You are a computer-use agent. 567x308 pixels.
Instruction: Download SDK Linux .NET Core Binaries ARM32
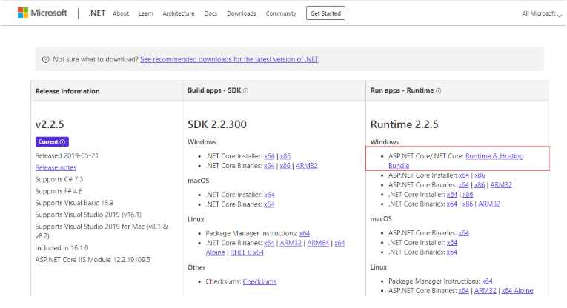pyautogui.click(x=291, y=243)
